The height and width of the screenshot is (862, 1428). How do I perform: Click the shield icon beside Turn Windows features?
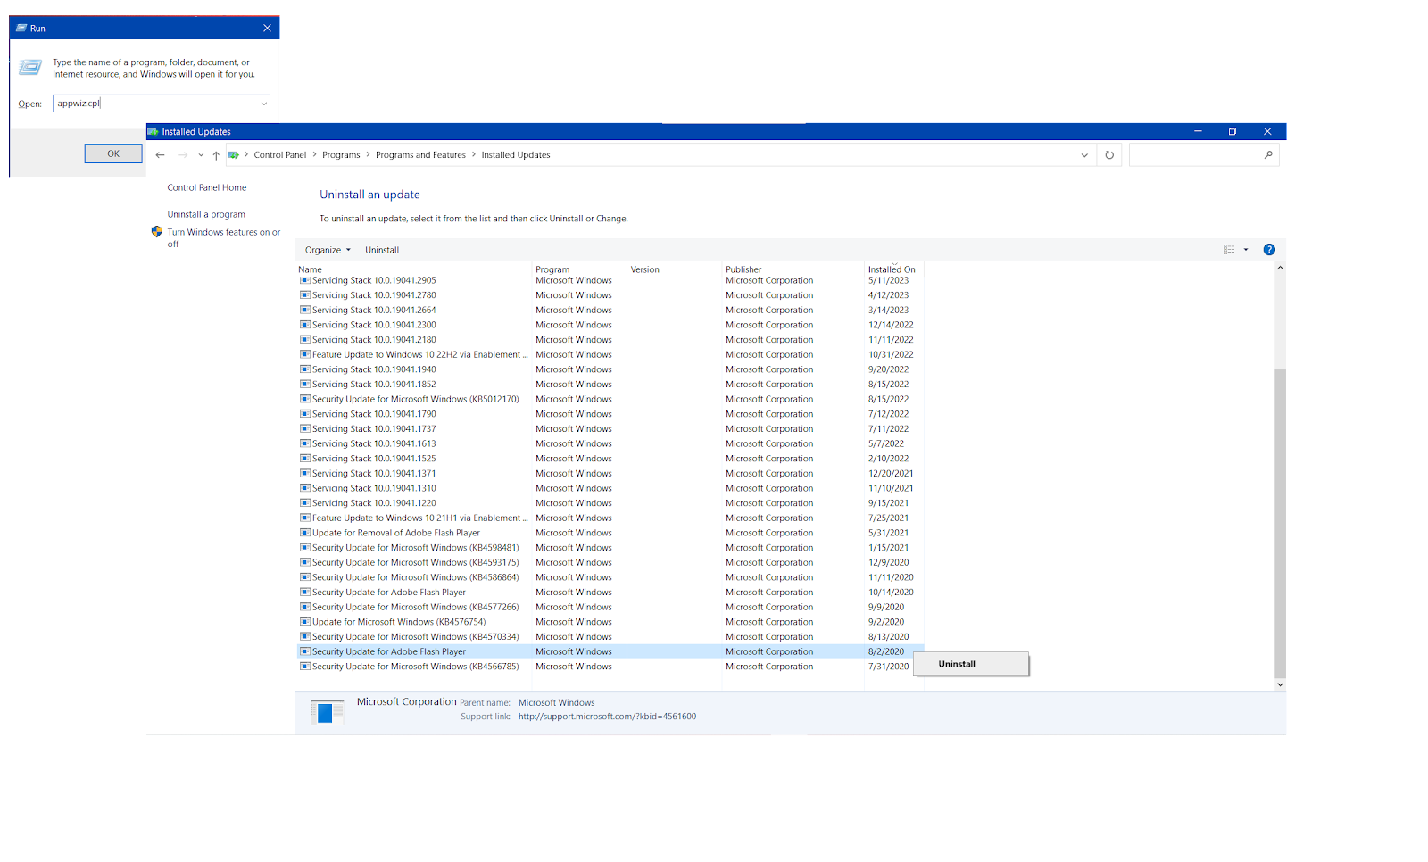[x=157, y=232]
